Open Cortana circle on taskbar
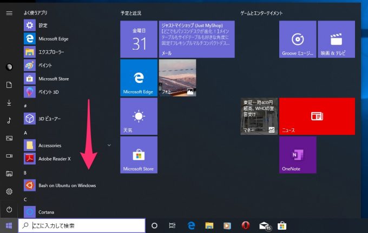The width and height of the screenshot is (368, 233). [x=154, y=226]
